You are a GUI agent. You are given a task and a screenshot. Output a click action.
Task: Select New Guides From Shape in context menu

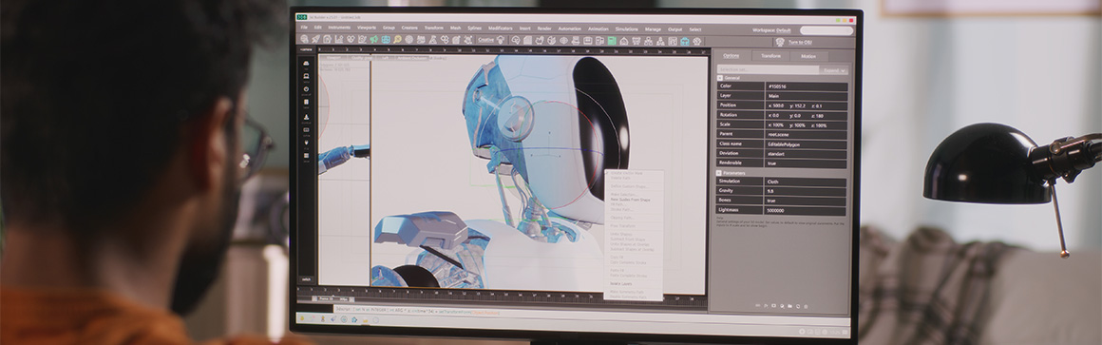tap(630, 200)
